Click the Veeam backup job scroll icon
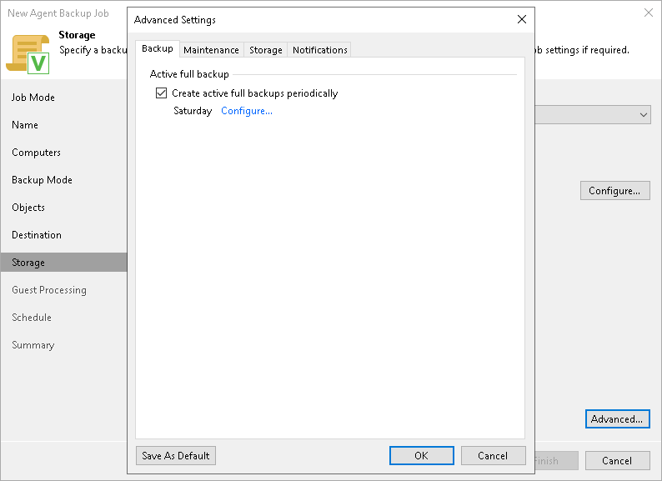Screen dimensions: 662x481 click(28, 54)
